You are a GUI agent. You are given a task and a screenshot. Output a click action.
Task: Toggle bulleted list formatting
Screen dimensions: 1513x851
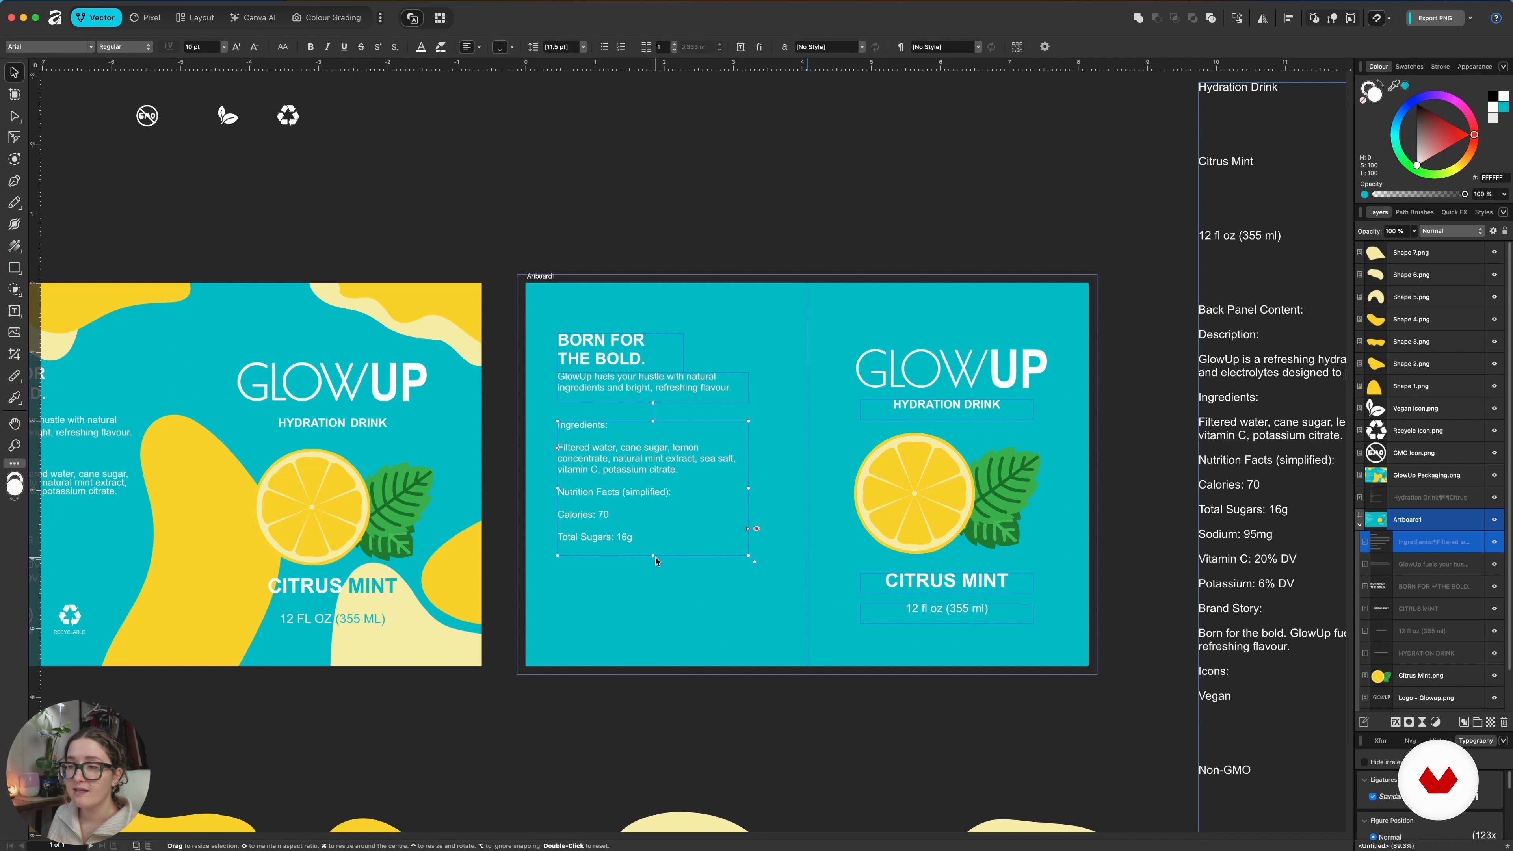604,47
